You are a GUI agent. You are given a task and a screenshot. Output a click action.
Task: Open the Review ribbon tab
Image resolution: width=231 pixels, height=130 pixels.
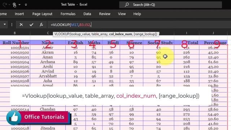point(105,14)
